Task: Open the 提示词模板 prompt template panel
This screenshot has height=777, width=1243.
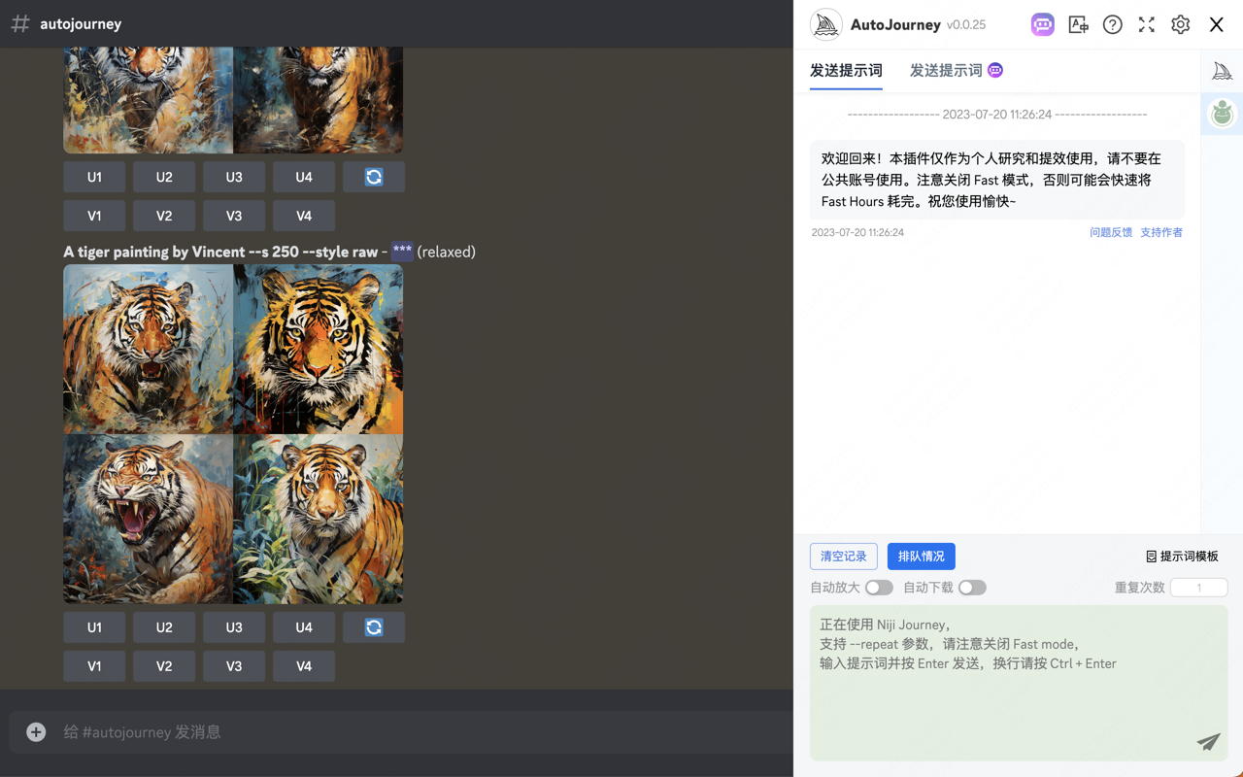Action: [x=1182, y=556]
